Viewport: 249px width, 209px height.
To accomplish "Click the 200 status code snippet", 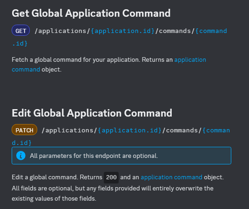I will [x=111, y=177].
